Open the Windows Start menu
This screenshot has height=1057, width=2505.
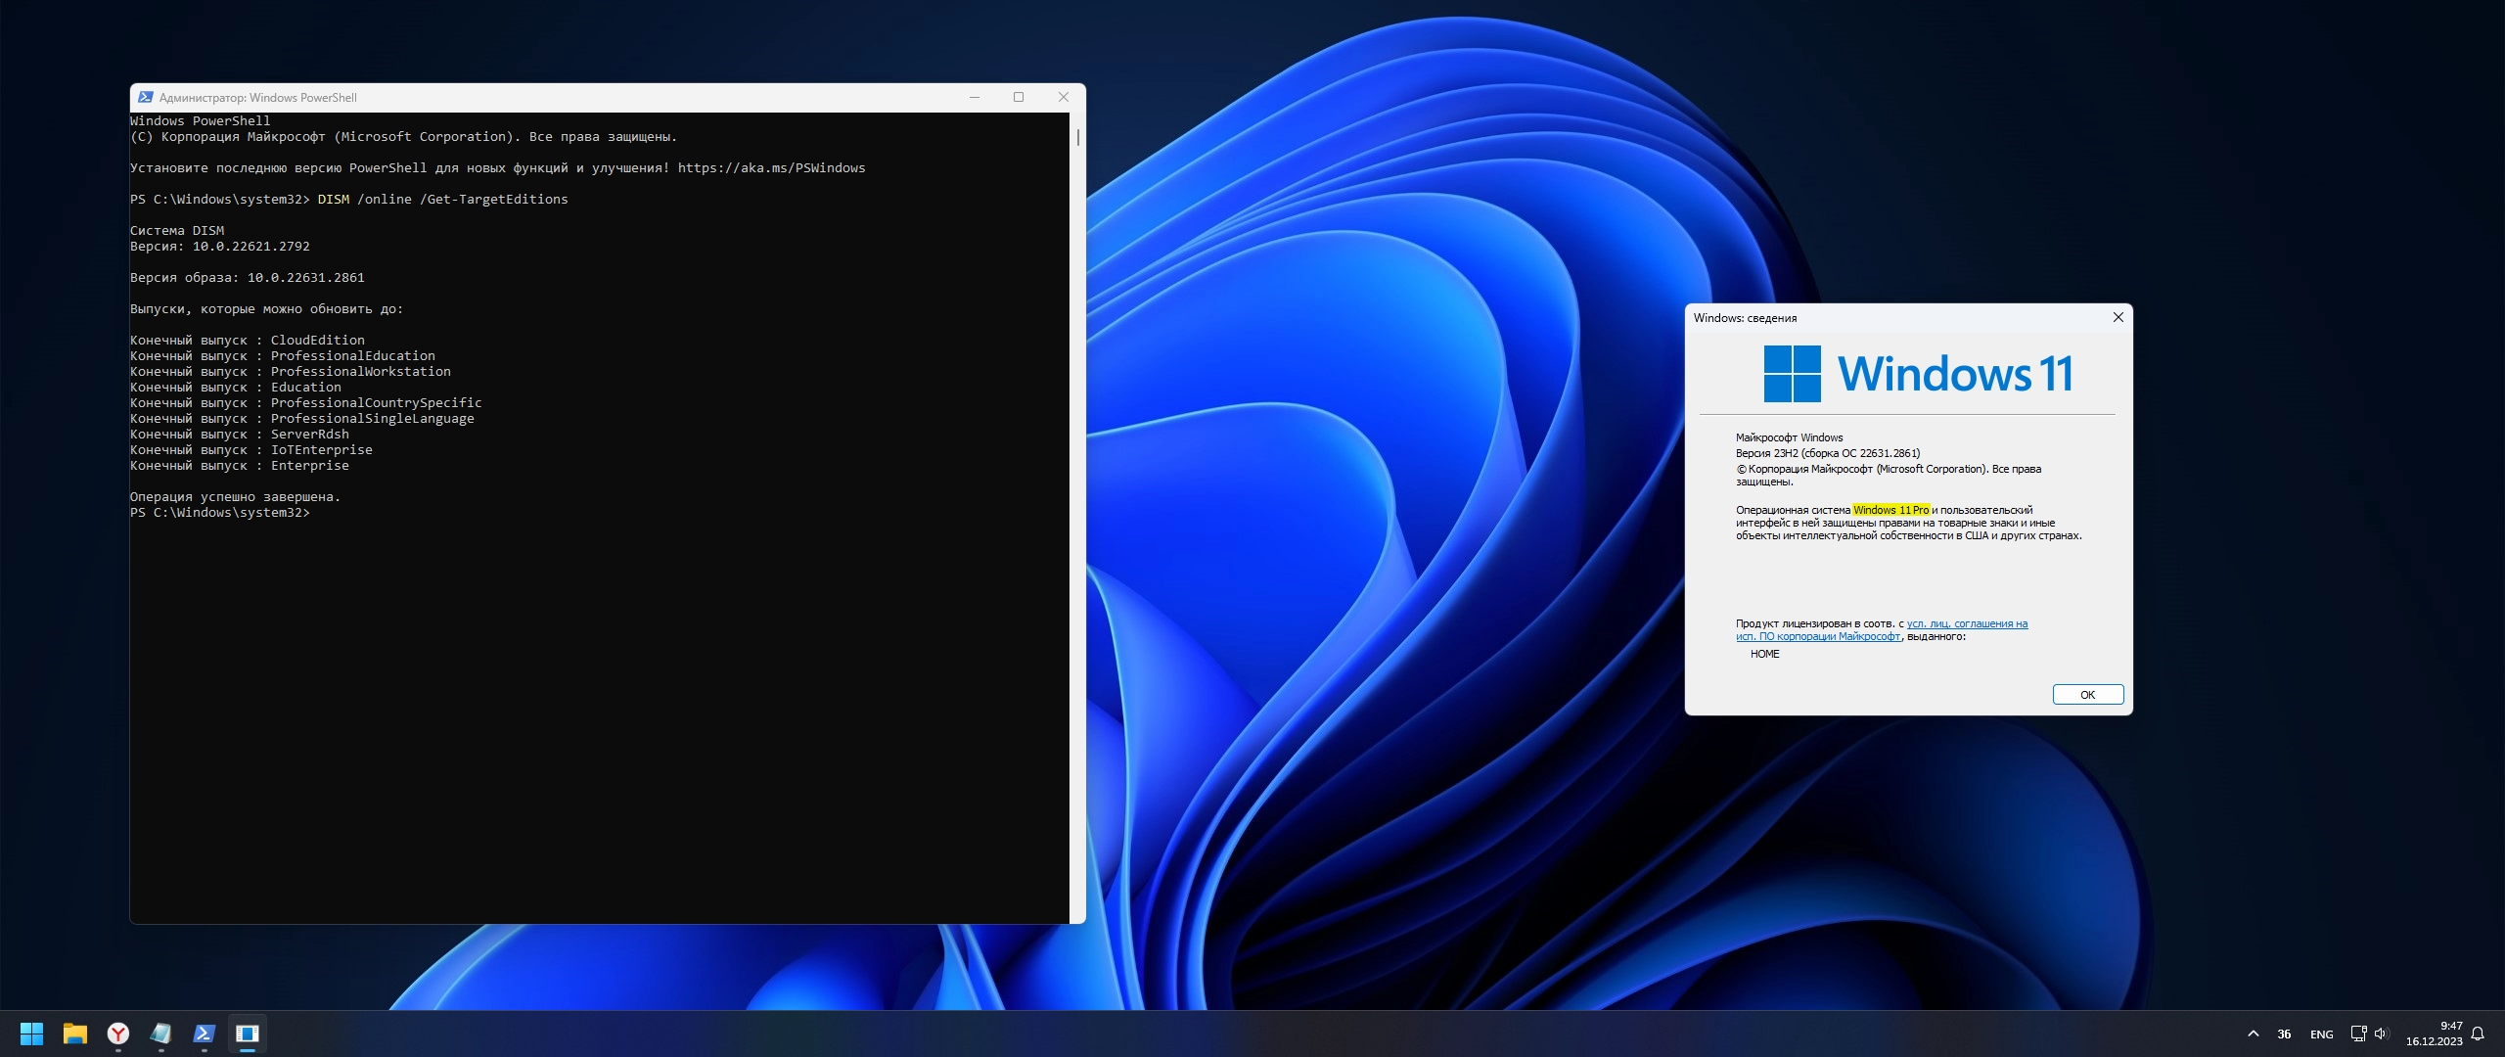point(31,1034)
